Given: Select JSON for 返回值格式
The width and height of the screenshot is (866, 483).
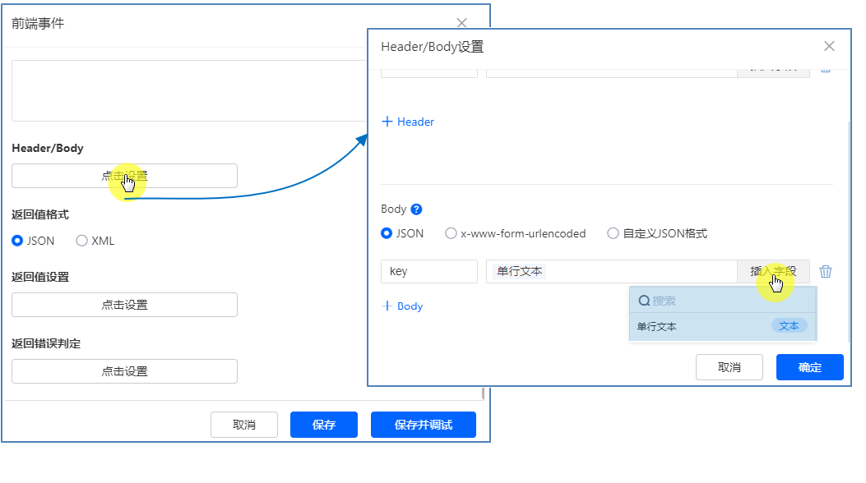Looking at the screenshot, I should point(17,241).
